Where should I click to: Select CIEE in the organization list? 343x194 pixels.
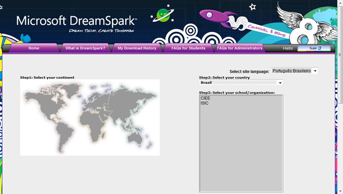pyautogui.click(x=241, y=98)
